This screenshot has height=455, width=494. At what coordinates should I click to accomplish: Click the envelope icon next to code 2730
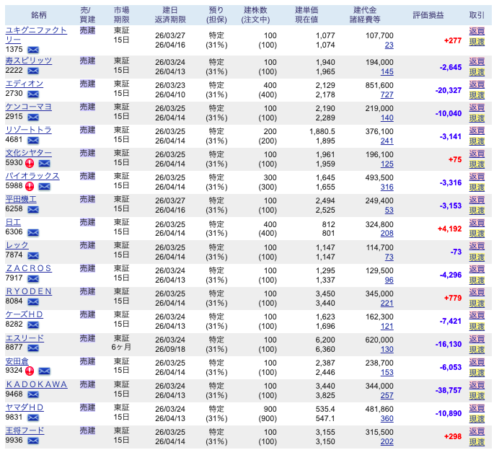(x=33, y=94)
